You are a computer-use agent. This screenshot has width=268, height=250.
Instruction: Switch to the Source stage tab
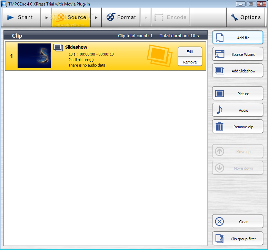tap(71, 17)
